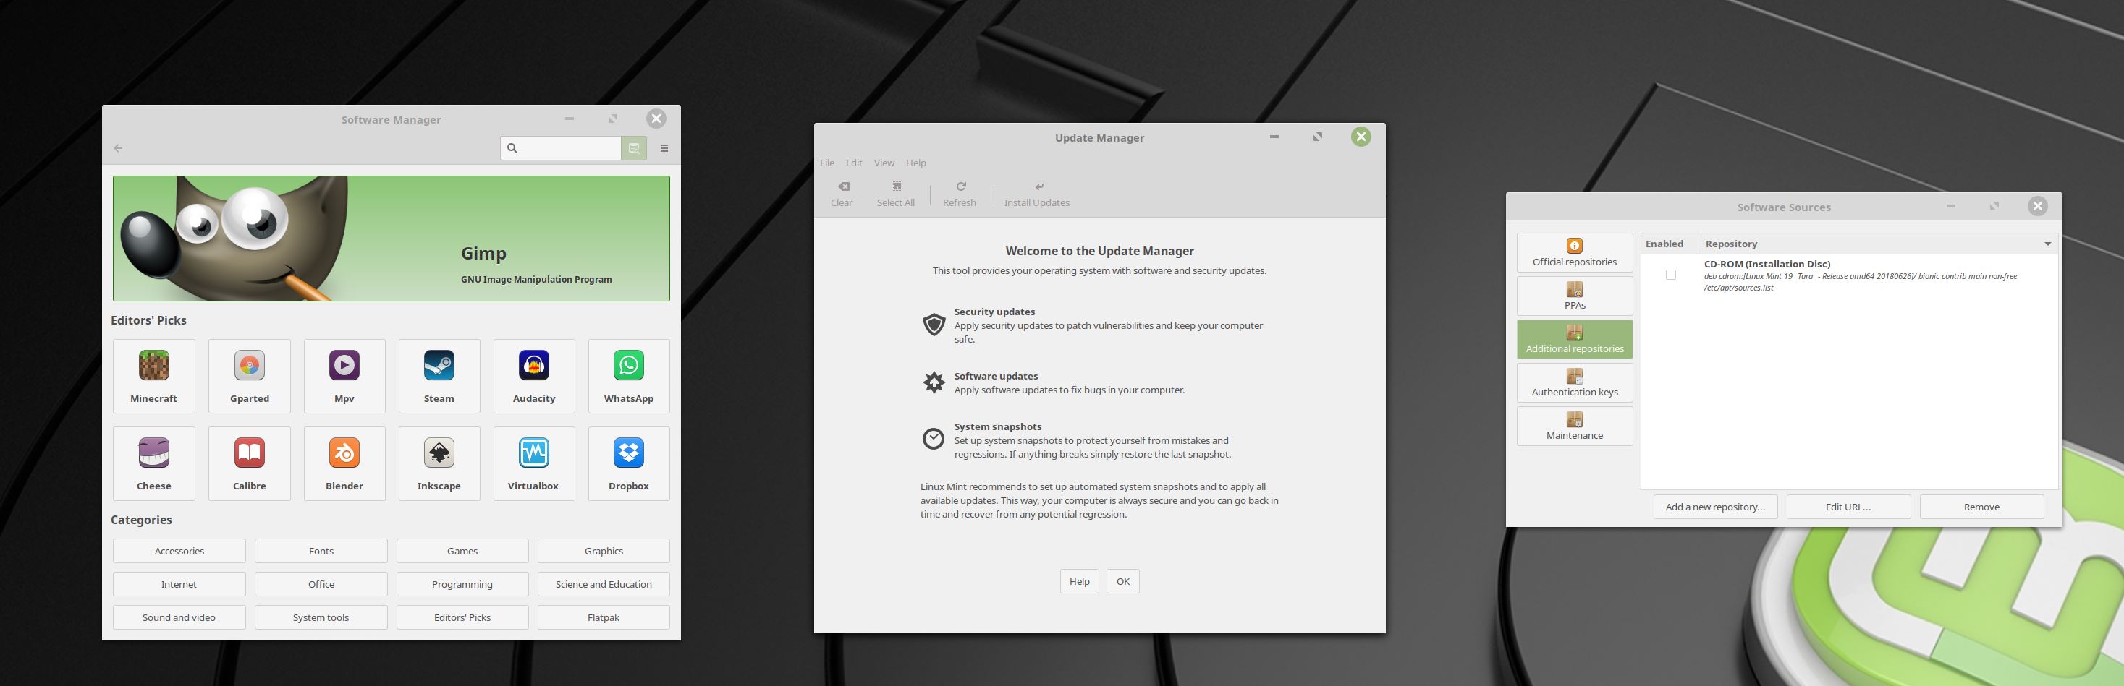This screenshot has width=2124, height=686.
Task: Open the Software Manager hamburger menu
Action: [664, 148]
